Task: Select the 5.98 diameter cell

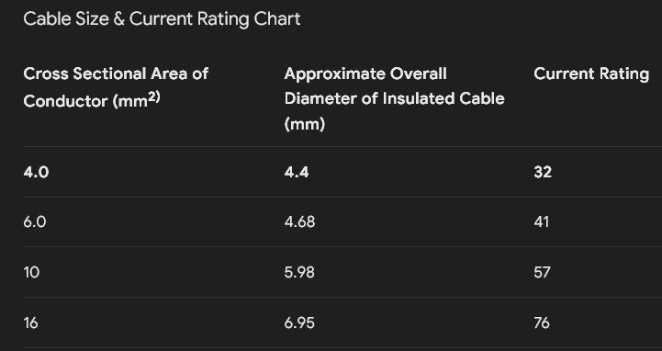Action: pos(299,272)
